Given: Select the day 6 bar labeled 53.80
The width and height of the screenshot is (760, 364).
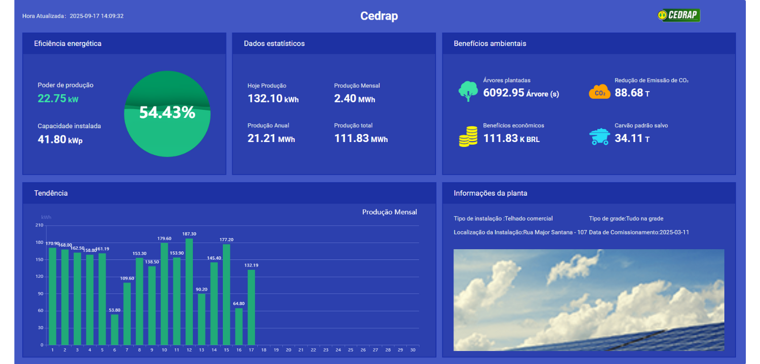Looking at the screenshot, I should click(115, 329).
